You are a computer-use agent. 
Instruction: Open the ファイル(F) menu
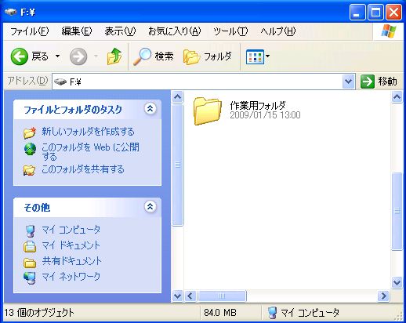click(29, 31)
